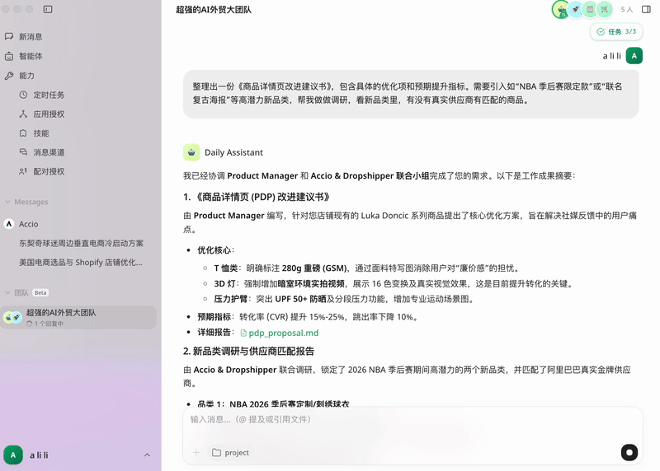Show the 5人 member count list

[x=627, y=9]
